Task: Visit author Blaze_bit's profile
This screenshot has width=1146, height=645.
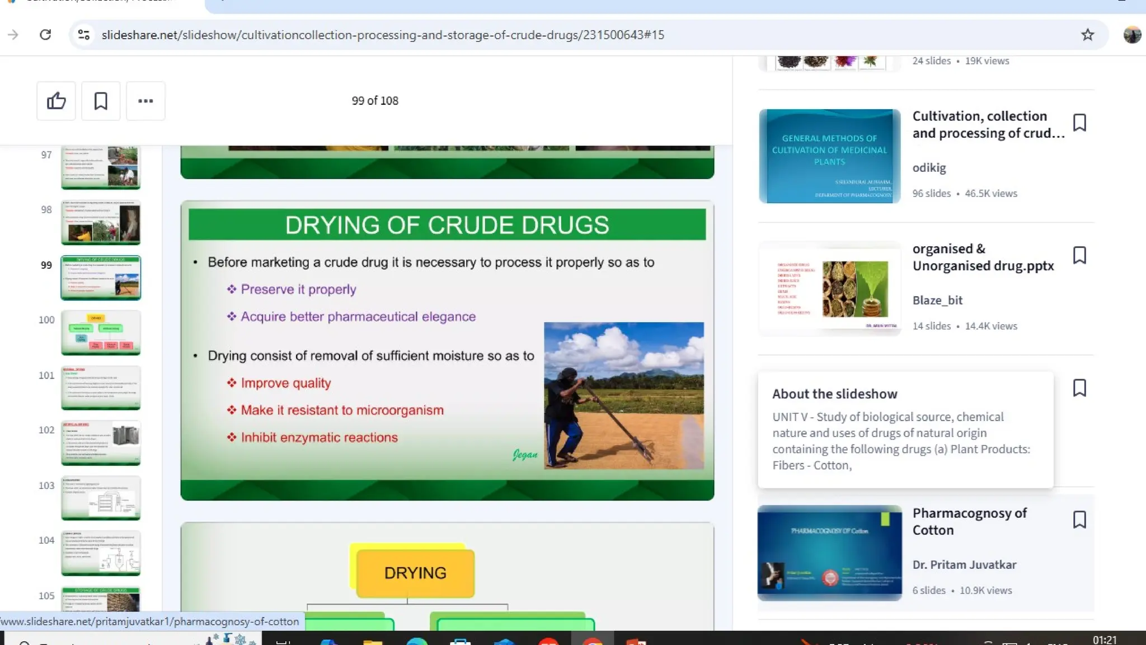Action: point(937,300)
